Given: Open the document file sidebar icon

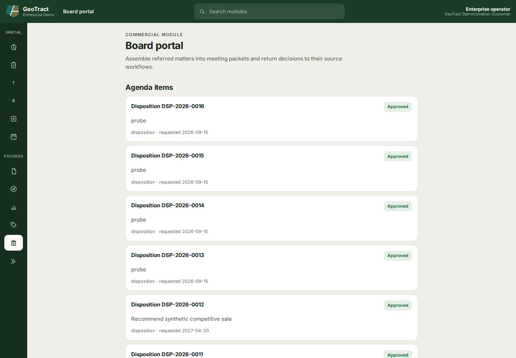Looking at the screenshot, I should click(14, 171).
